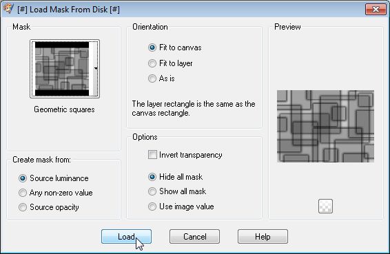Toggle the transparency checkerboard preview icon
Image resolution: width=390 pixels, height=254 pixels.
(x=325, y=206)
